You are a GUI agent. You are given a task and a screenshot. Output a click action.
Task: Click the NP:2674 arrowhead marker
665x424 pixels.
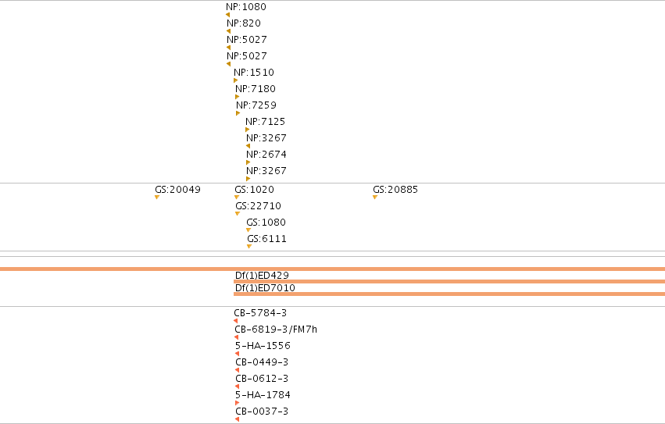248,162
